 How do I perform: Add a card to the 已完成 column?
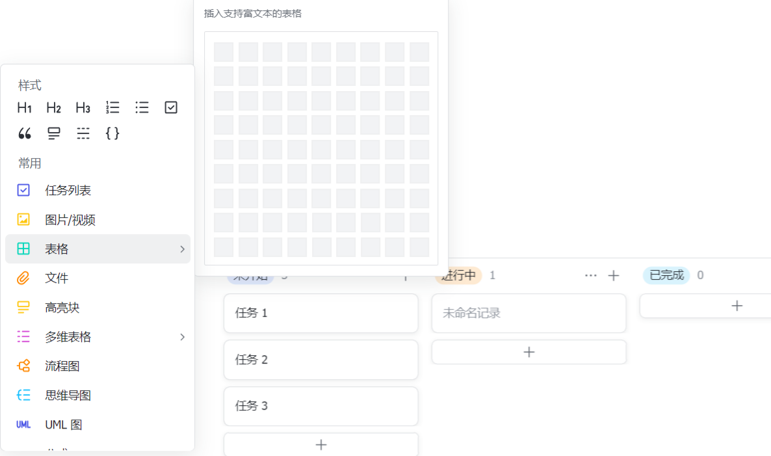[x=737, y=305]
